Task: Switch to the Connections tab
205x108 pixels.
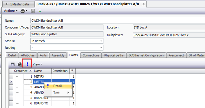Action: point(91,55)
